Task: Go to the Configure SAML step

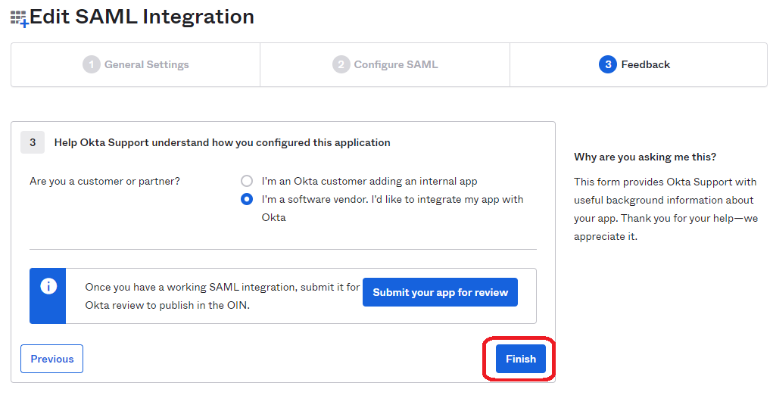Action: (385, 64)
